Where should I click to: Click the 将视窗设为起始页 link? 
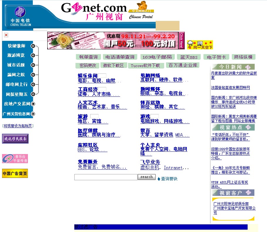click(18, 126)
